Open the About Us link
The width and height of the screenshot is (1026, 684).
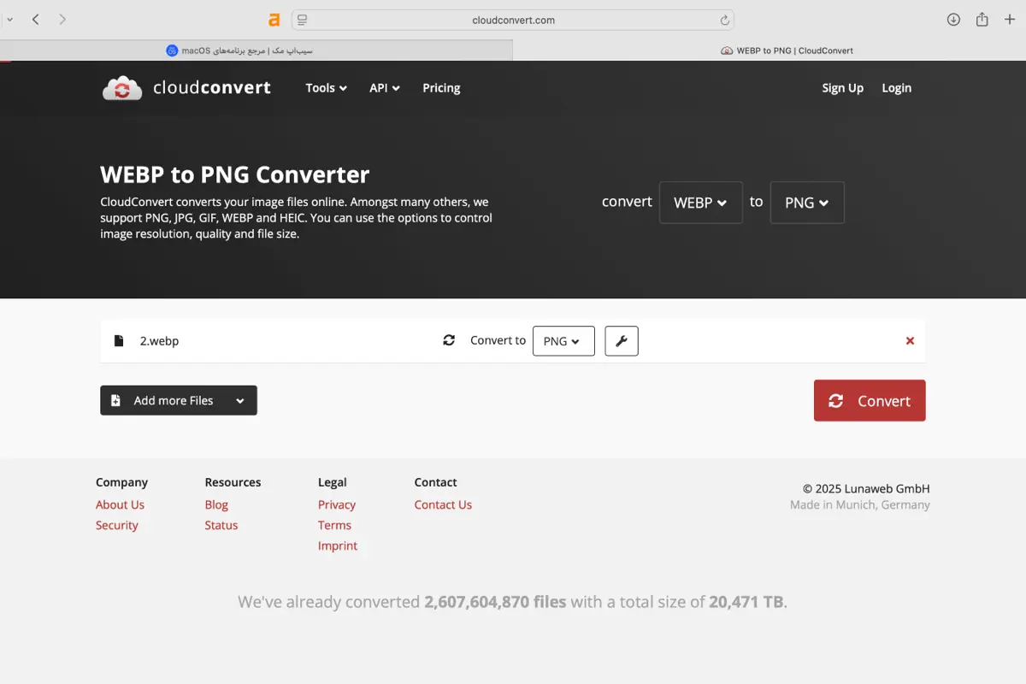tap(120, 504)
